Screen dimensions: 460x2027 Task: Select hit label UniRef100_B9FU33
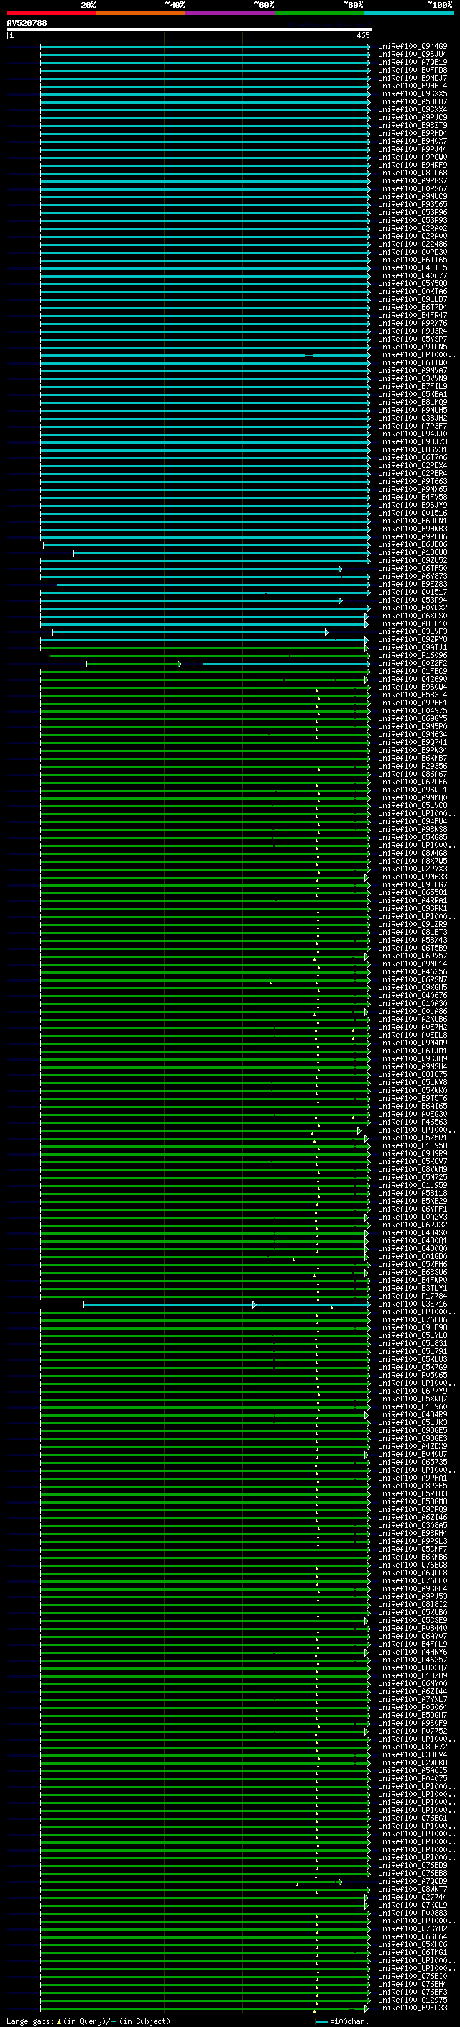tap(413, 2008)
